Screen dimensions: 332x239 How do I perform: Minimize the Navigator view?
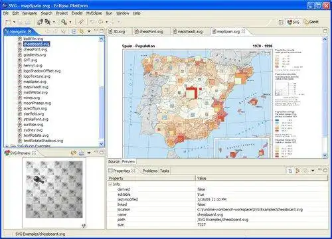[x=96, y=31]
